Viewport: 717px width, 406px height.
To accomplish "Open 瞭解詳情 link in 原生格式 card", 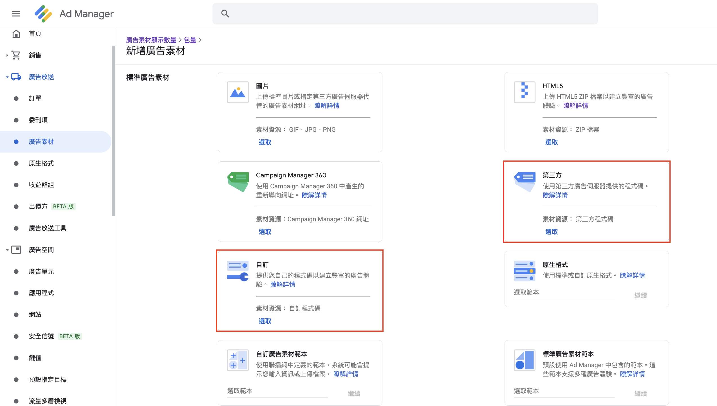I will click(632, 276).
